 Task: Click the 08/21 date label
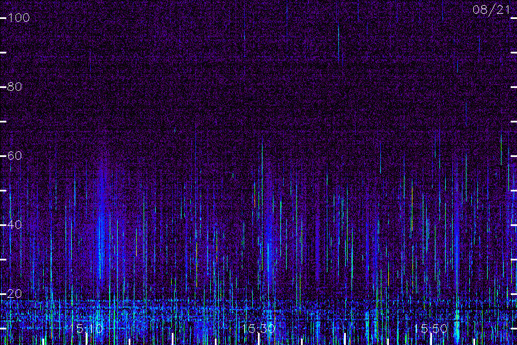coord(492,10)
